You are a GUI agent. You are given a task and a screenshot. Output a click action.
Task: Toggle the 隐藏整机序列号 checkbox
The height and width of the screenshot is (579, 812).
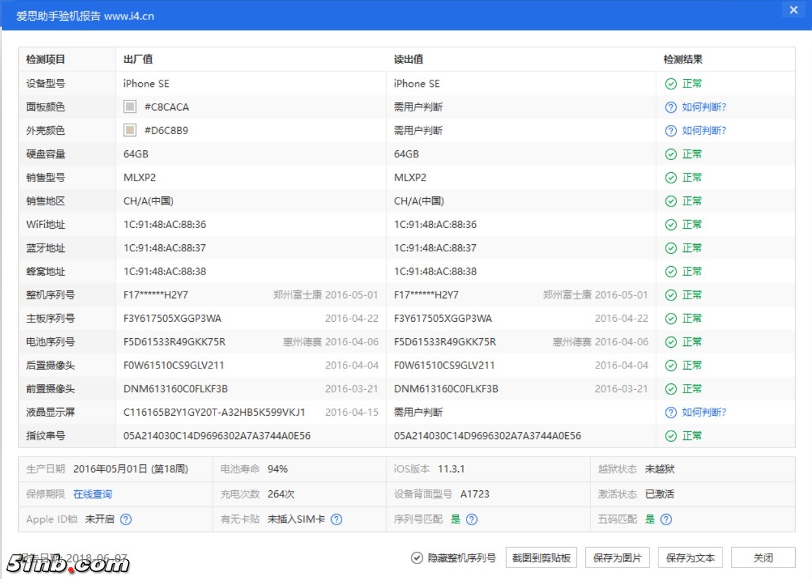417,558
